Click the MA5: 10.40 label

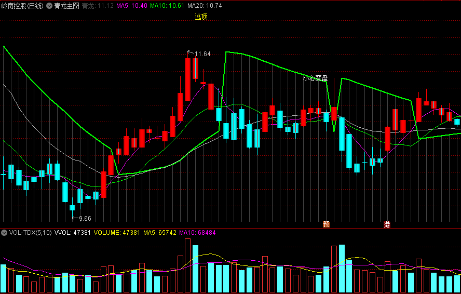[132, 6]
